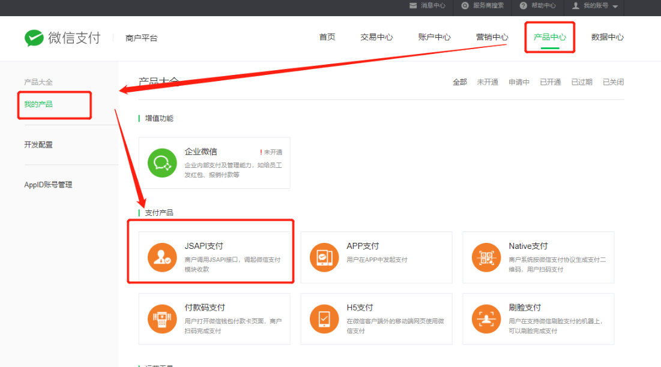The width and height of the screenshot is (661, 367).
Task: Open 服务商搜索 in top bar
Action: pos(483,6)
